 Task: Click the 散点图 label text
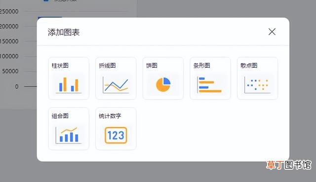pyautogui.click(x=249, y=66)
